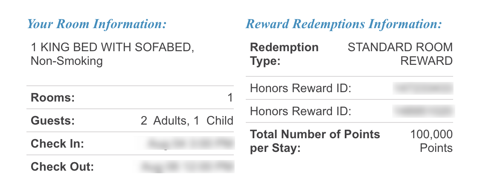477x192 pixels.
Task: Click the 'Non-Smoking' room description text
Action: (x=67, y=61)
